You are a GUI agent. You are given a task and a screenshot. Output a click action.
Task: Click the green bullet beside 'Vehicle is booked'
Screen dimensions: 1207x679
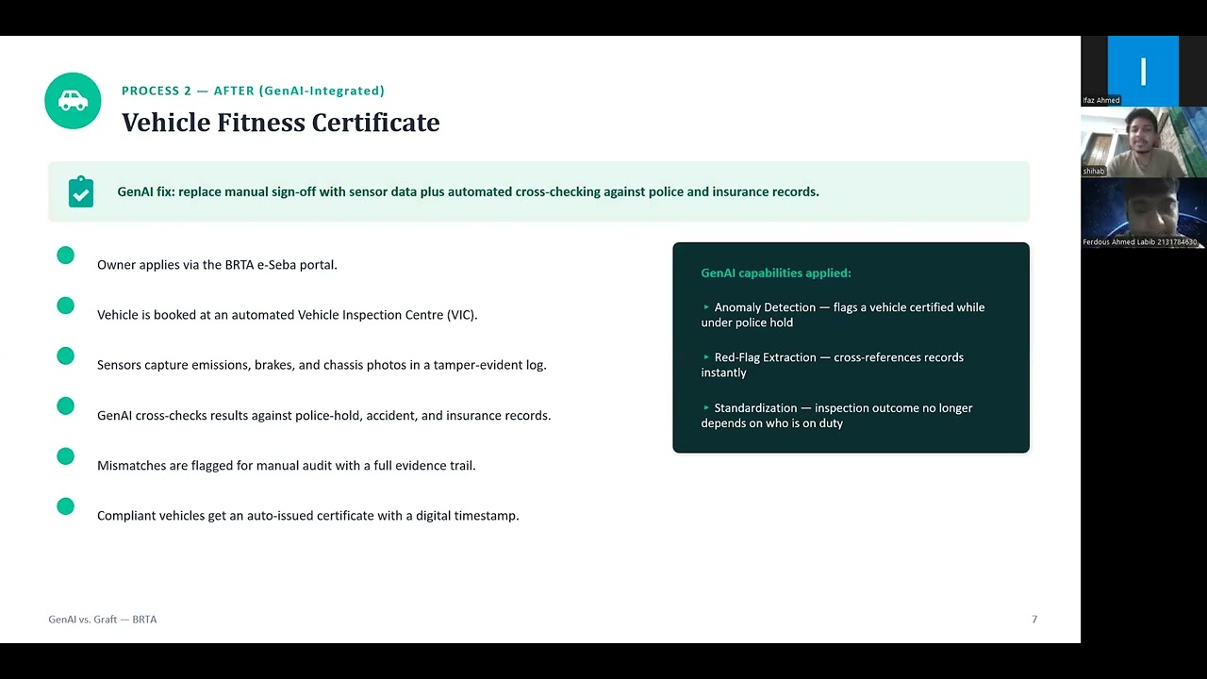point(65,306)
